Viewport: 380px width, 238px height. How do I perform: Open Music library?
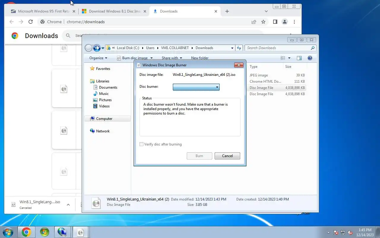pyautogui.click(x=104, y=94)
